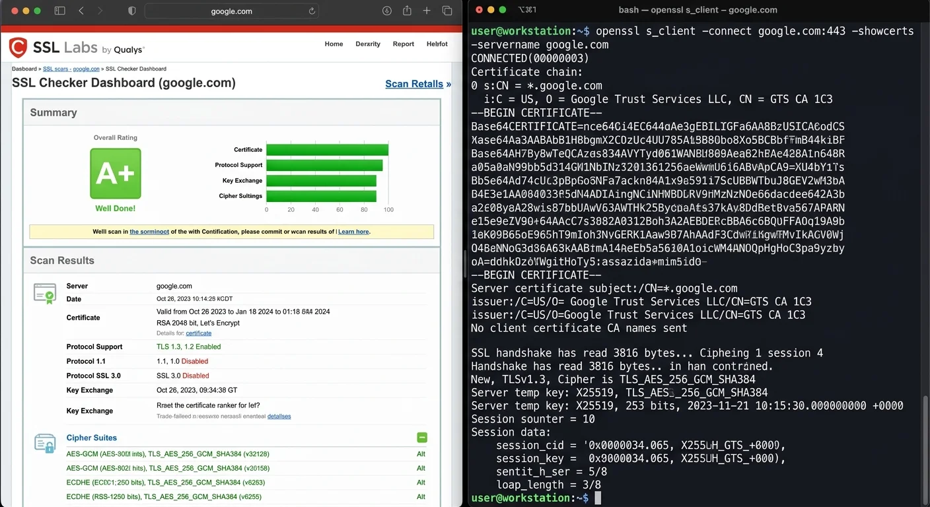The height and width of the screenshot is (507, 930).
Task: Open the Safari share menu
Action: pyautogui.click(x=407, y=11)
